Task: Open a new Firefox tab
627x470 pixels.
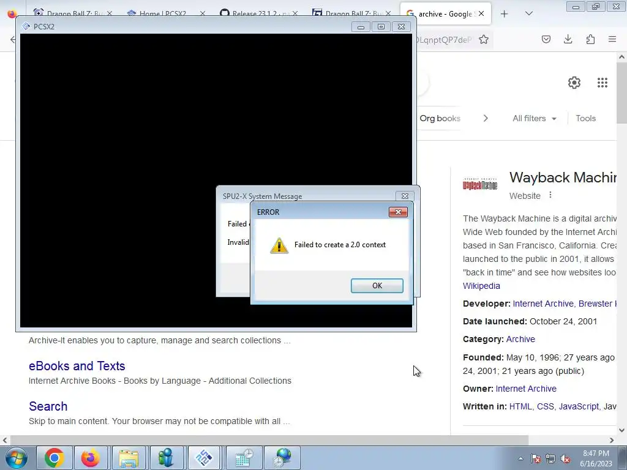Action: tap(505, 13)
